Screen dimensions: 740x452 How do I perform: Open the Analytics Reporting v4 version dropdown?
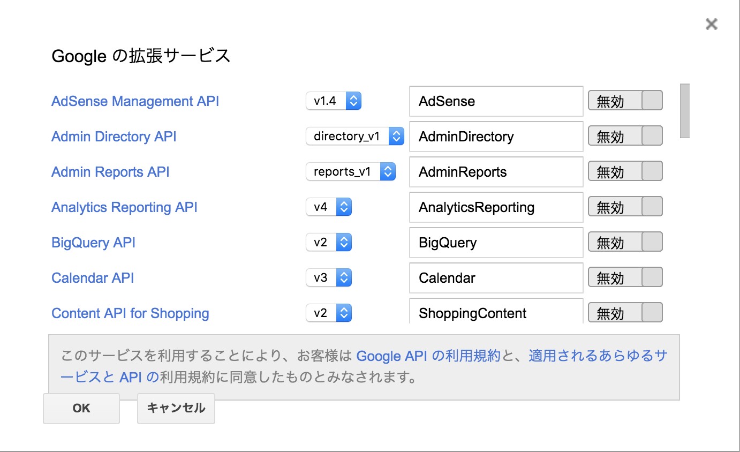pos(329,207)
